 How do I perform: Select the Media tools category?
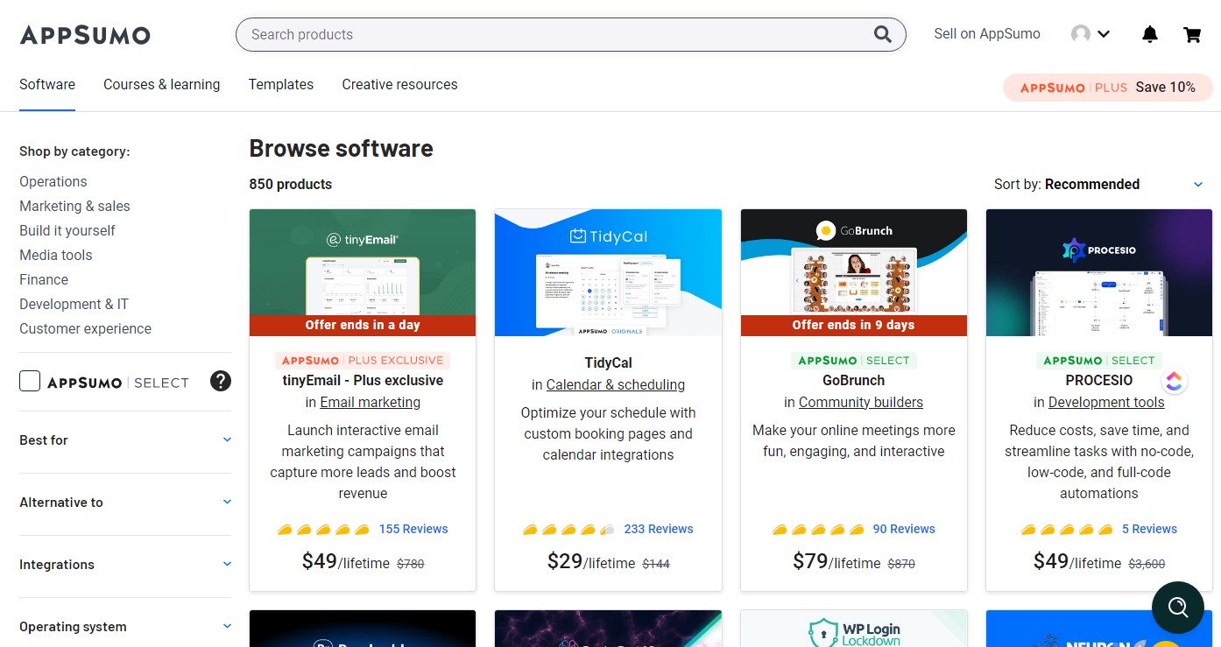(x=56, y=256)
